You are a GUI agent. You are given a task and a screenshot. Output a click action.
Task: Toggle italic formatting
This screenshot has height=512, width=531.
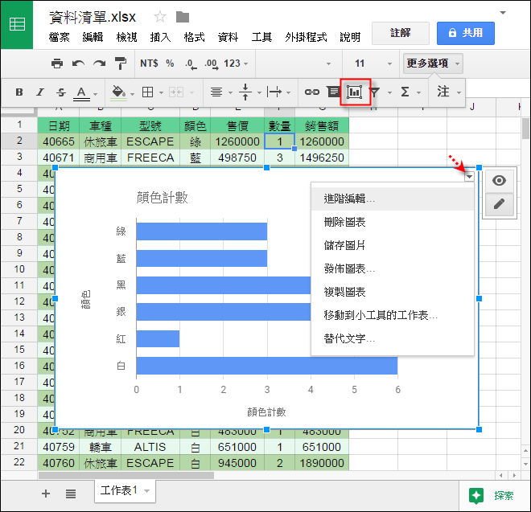click(40, 92)
